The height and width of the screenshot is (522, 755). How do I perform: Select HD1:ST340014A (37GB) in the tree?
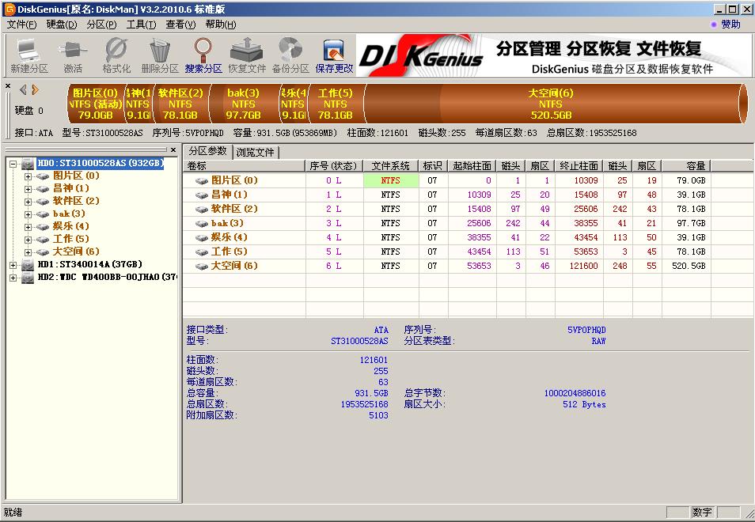[x=90, y=264]
